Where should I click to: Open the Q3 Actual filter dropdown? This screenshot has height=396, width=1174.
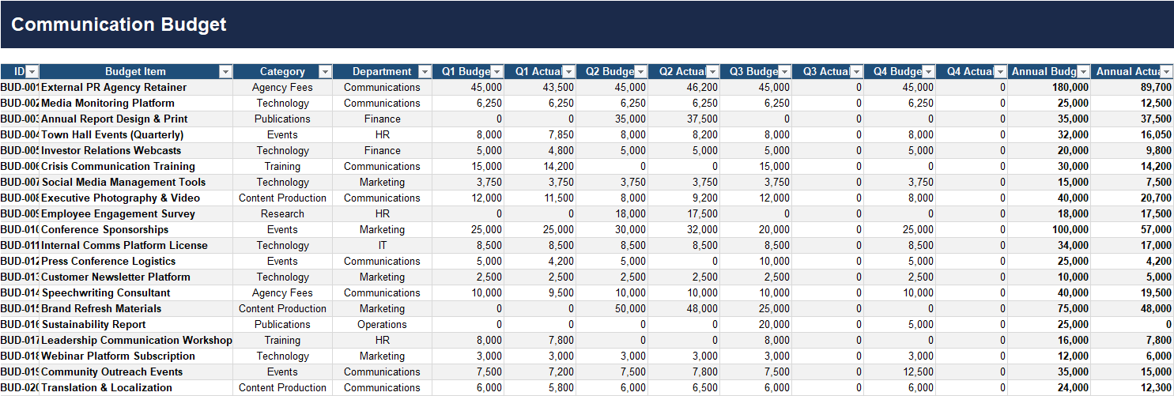pyautogui.click(x=856, y=72)
